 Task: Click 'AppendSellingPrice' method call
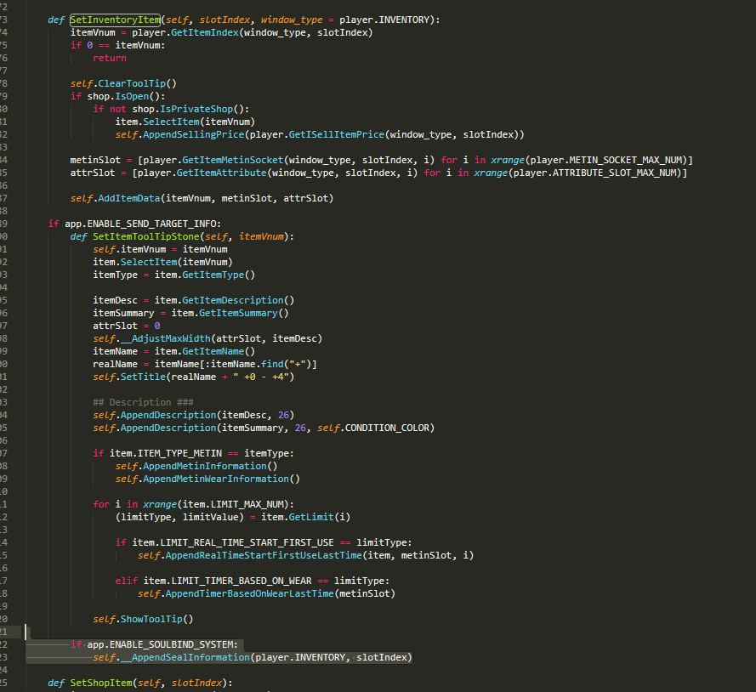[x=193, y=134]
